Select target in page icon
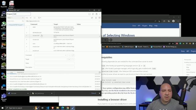The image size is (196, 110). [x=69, y=59]
